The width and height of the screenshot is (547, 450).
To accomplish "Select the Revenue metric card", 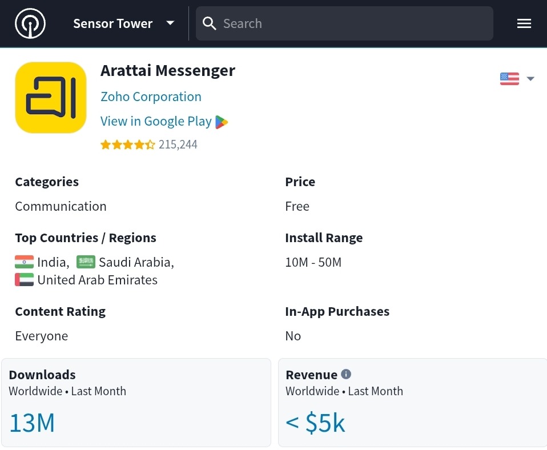I will (x=412, y=403).
